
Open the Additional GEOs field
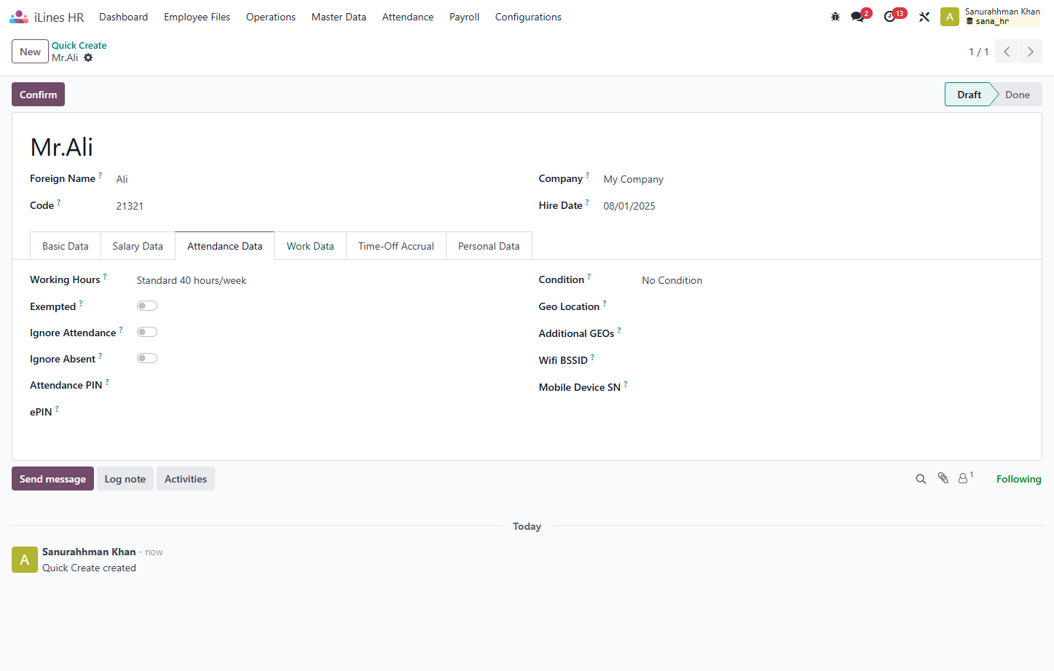click(833, 334)
